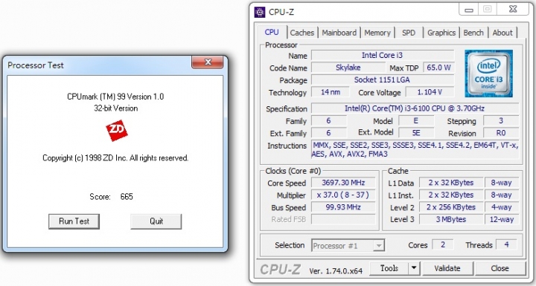Click the Validate button
Viewport: 536px width, 286px height.
click(x=447, y=268)
